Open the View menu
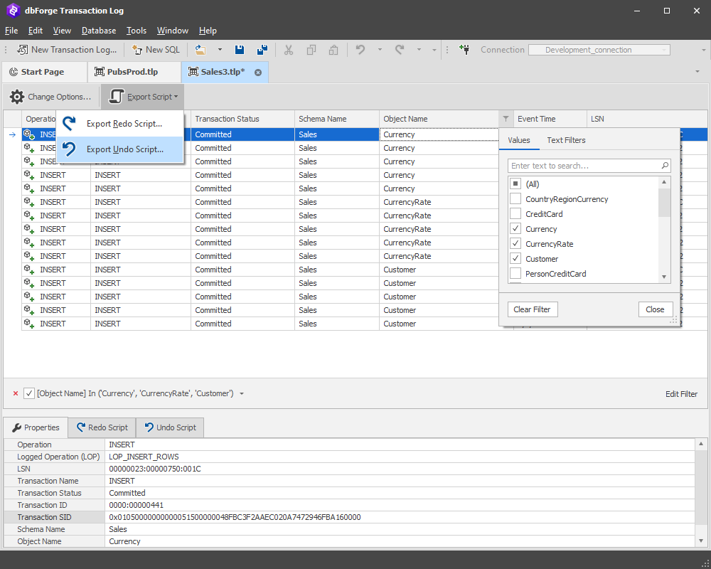711x569 pixels. point(62,31)
